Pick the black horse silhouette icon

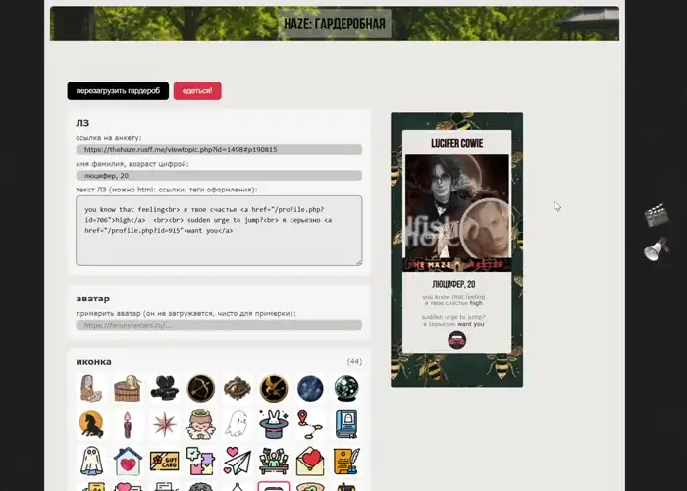91,424
